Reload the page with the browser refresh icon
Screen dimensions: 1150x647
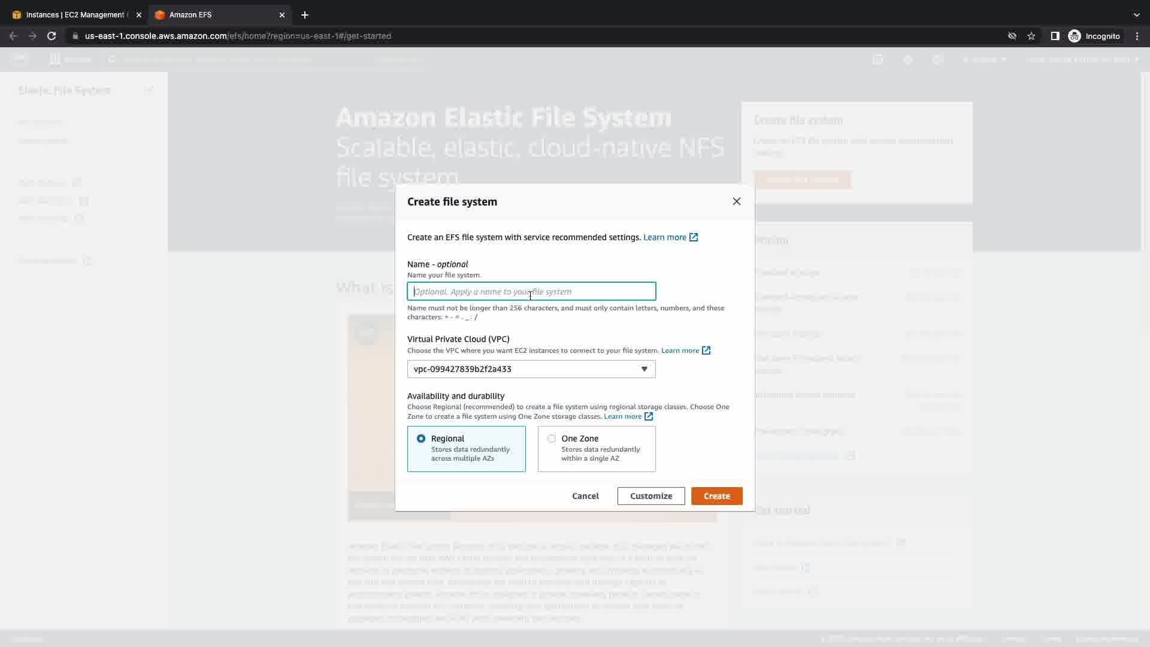click(52, 36)
